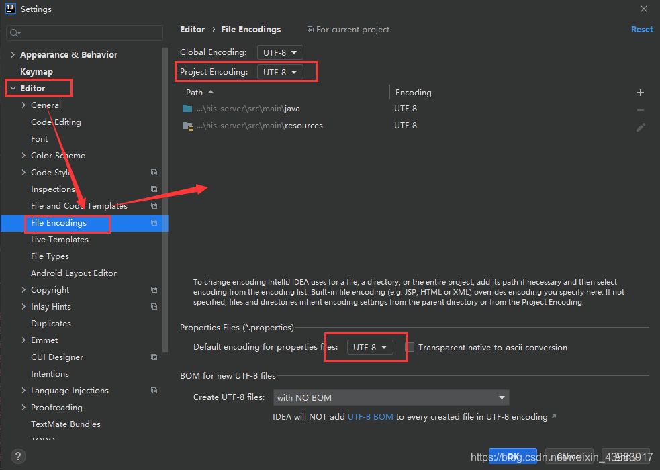Click the search magnifier icon
Screen dimensions: 660x470
(x=14, y=33)
